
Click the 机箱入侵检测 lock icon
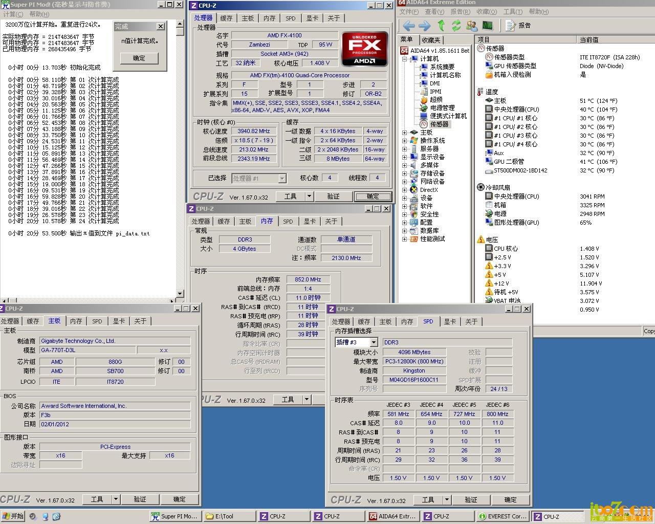point(489,74)
